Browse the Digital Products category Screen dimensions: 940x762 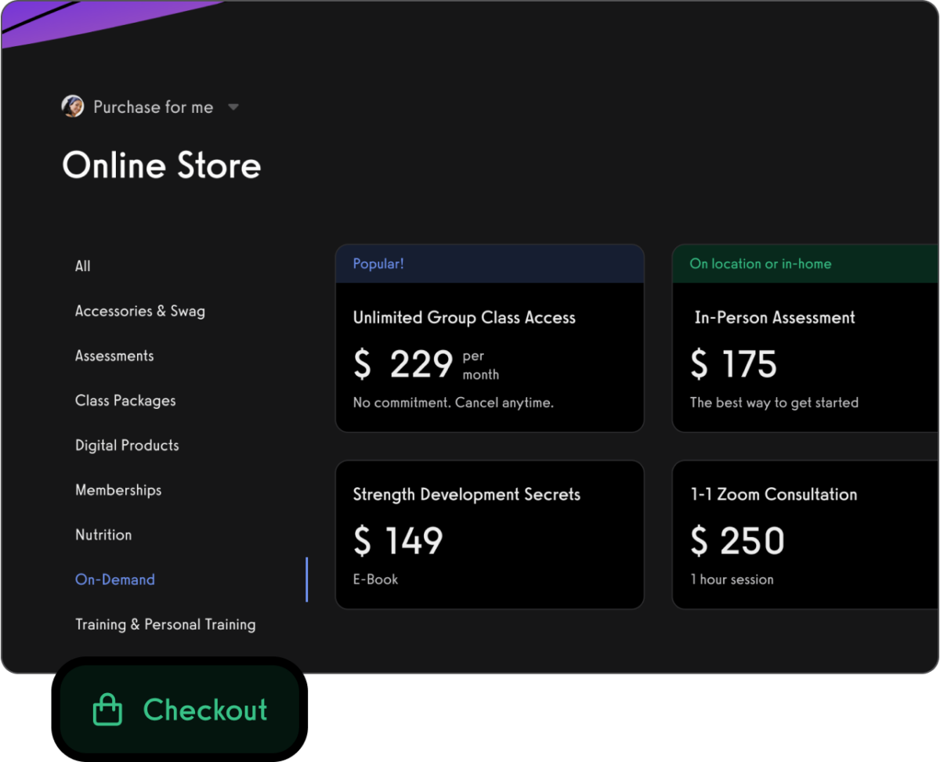click(127, 445)
